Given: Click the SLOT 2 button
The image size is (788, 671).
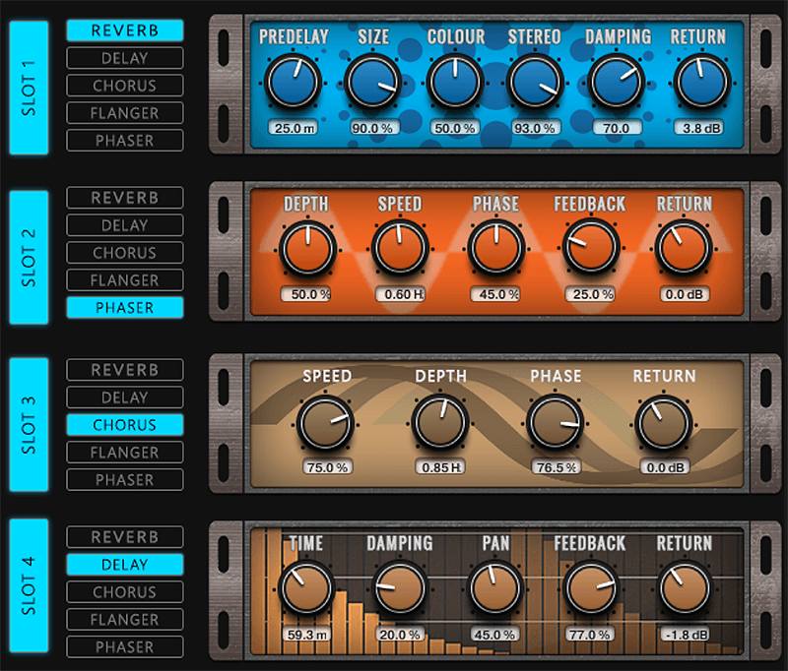Looking at the screenshot, I should pyautogui.click(x=30, y=258).
